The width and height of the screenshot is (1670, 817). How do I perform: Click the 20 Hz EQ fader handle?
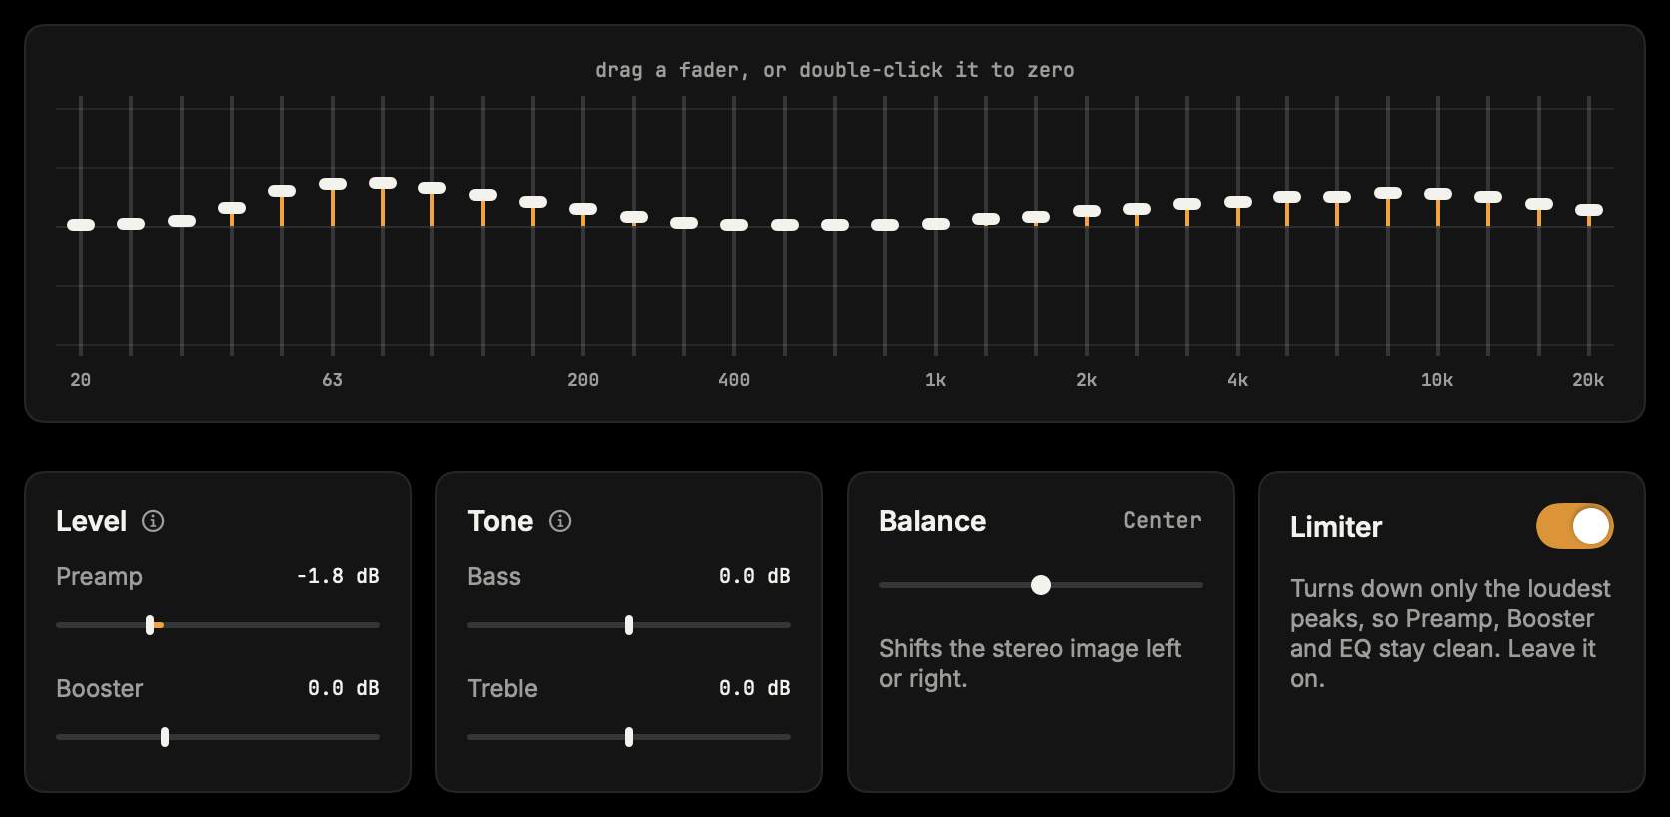point(81,225)
